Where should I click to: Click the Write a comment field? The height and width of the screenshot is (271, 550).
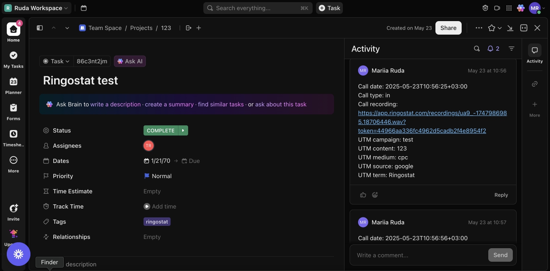point(419,255)
